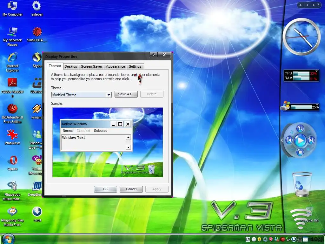Expand the CPU RAM gadget menu arrow
The image size is (325, 244).
(316, 71)
